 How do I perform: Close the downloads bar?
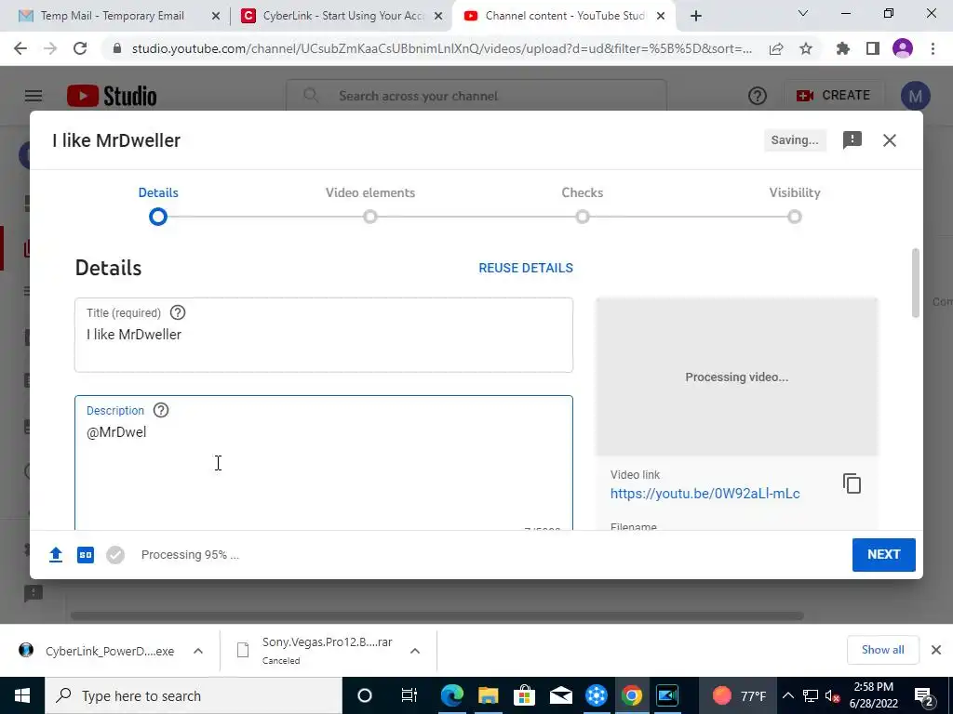[x=936, y=650]
